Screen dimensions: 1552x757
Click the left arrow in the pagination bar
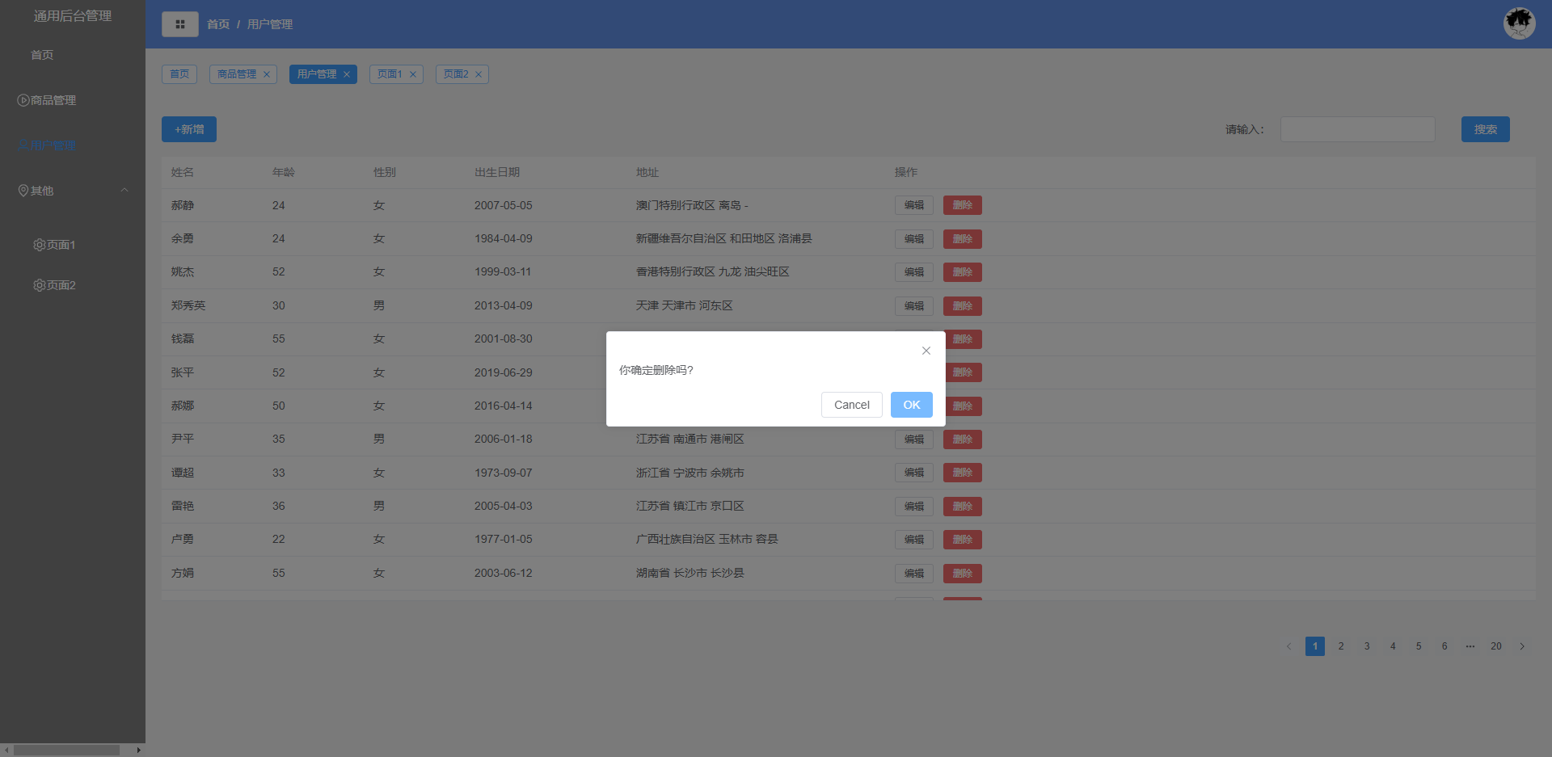point(1288,646)
